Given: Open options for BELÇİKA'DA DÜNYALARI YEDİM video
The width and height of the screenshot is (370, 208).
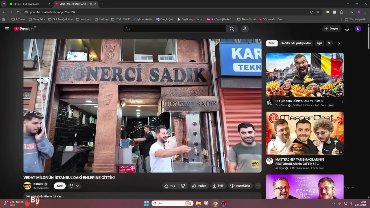Looking at the screenshot, I should (x=342, y=101).
